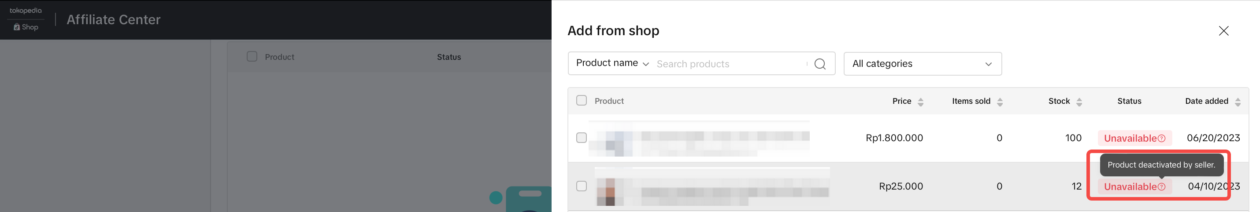Click help icon beside second Unavailable status
Viewport: 1260px width, 212px height.
[1161, 186]
